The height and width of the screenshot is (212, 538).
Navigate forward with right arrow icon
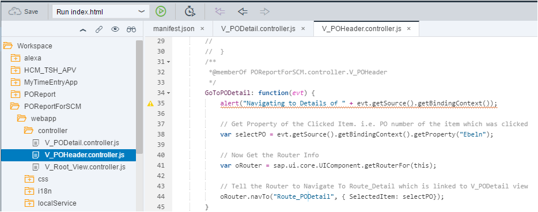coord(264,12)
